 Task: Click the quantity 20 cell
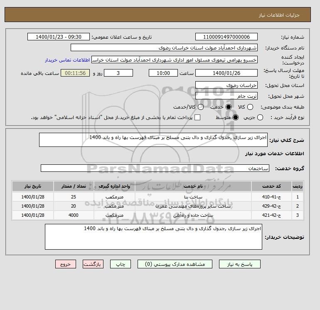(x=74, y=206)
